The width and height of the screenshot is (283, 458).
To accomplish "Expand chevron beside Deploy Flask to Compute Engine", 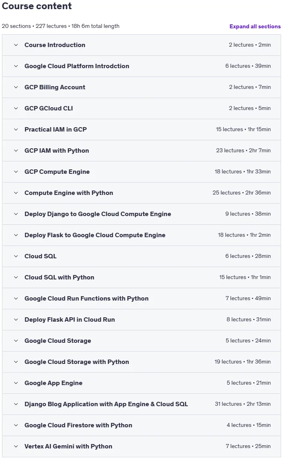I will (x=16, y=235).
